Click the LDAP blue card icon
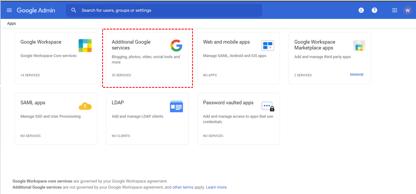Viewport: 416px width, 194px height. pyautogui.click(x=176, y=106)
